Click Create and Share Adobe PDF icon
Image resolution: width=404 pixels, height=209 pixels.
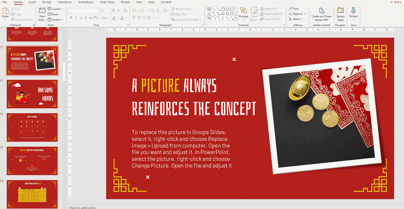click(x=321, y=11)
